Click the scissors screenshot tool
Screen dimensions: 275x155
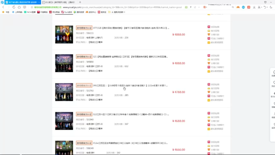pos(259,7)
